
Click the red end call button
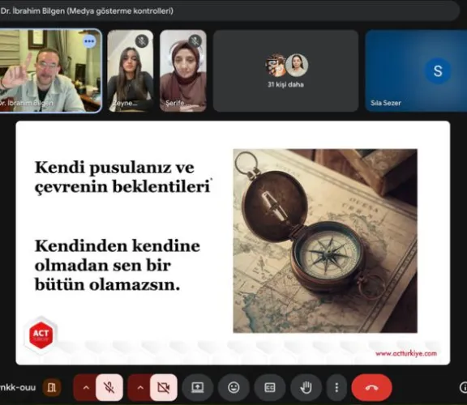pyautogui.click(x=371, y=387)
